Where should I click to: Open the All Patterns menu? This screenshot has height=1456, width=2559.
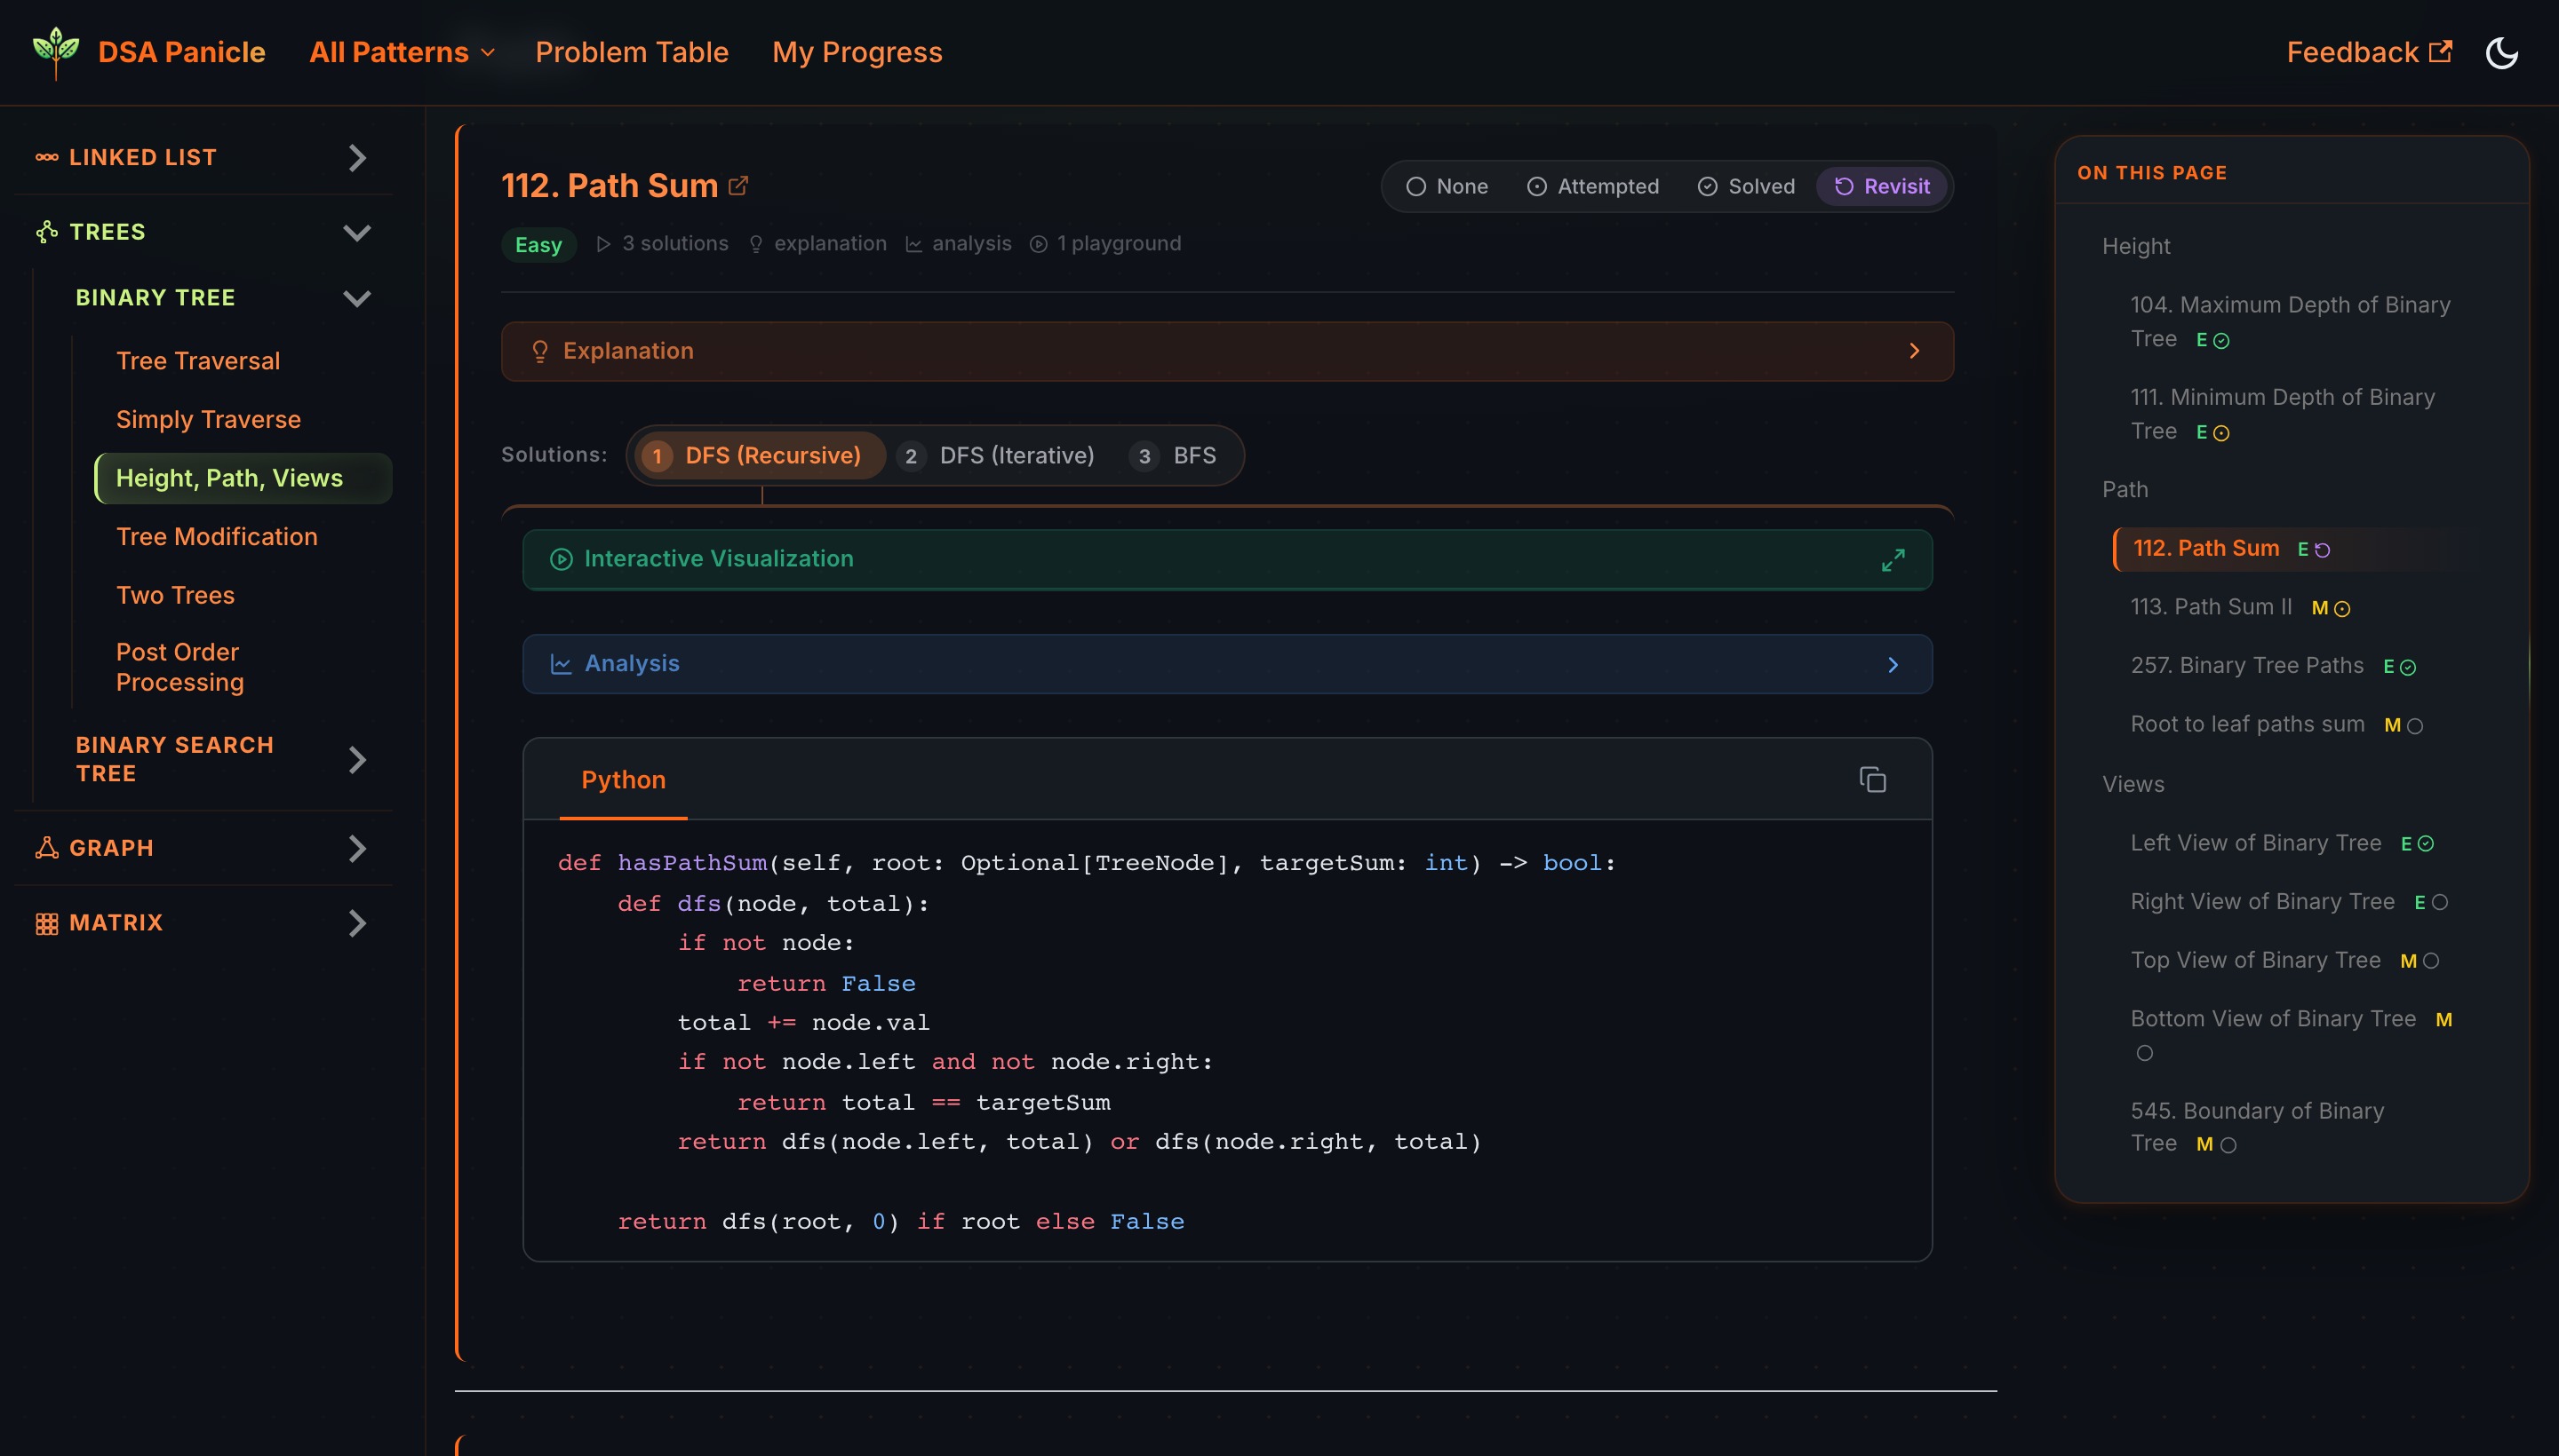click(402, 51)
